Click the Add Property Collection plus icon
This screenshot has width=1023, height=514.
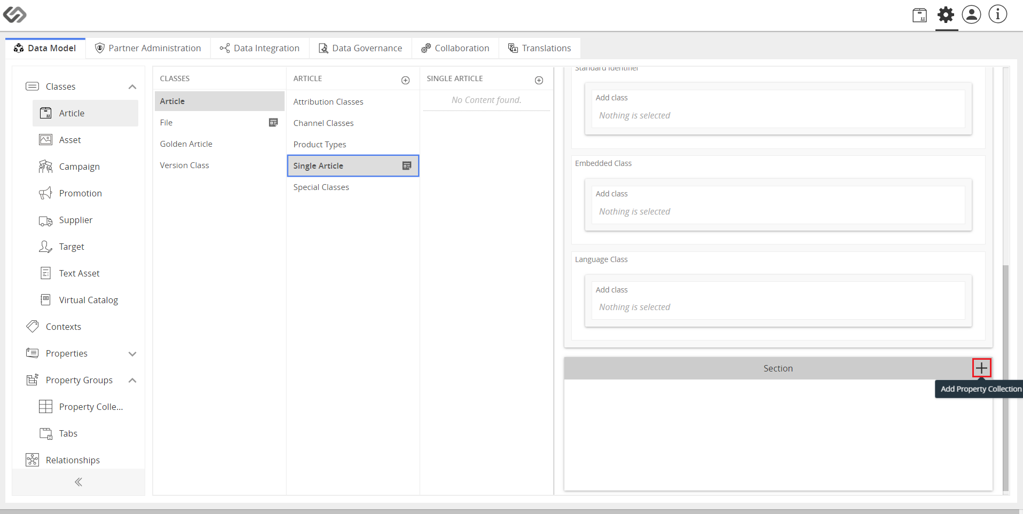(x=981, y=368)
